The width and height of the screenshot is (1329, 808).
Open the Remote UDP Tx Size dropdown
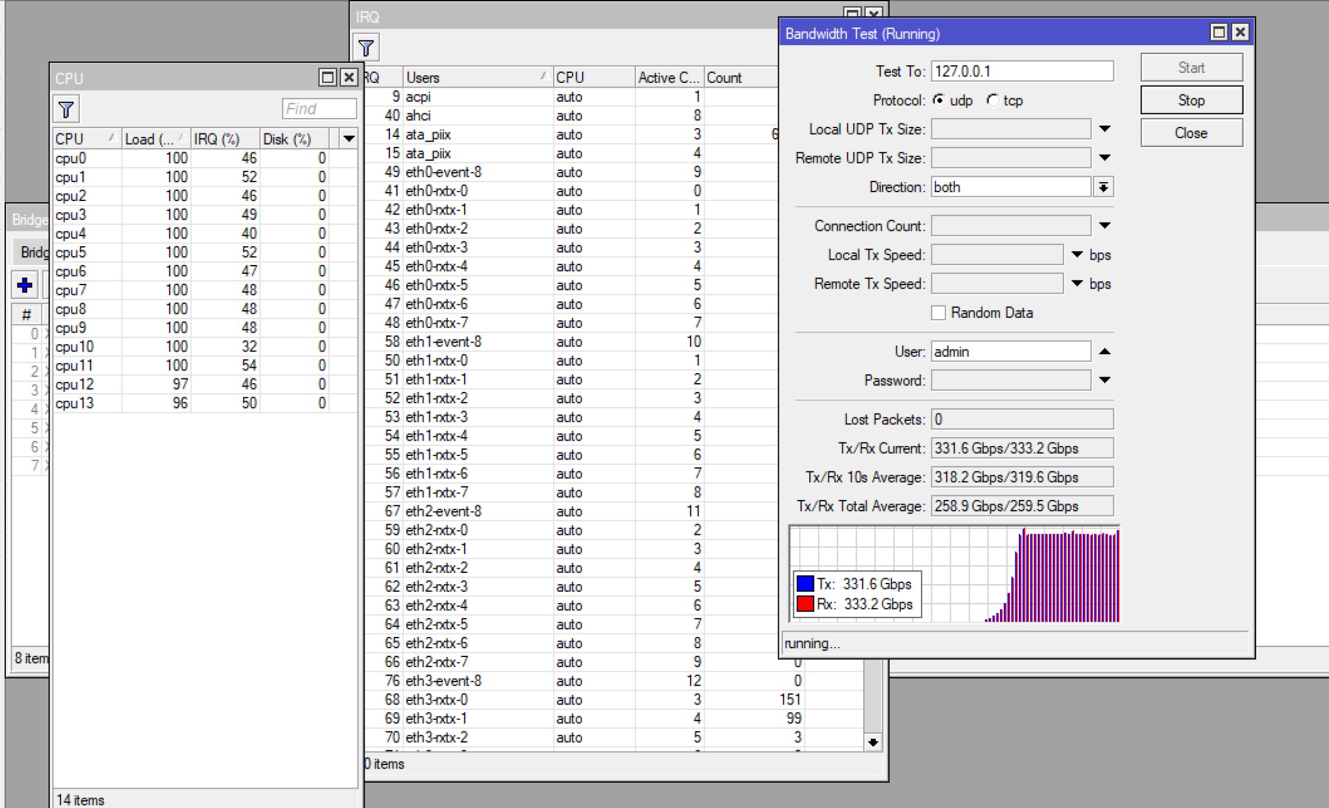click(1105, 157)
